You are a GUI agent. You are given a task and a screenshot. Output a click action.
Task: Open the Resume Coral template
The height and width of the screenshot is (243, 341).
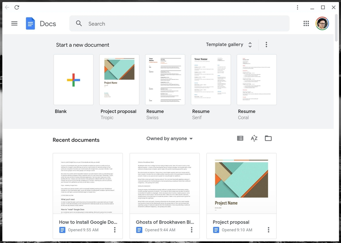pyautogui.click(x=257, y=80)
